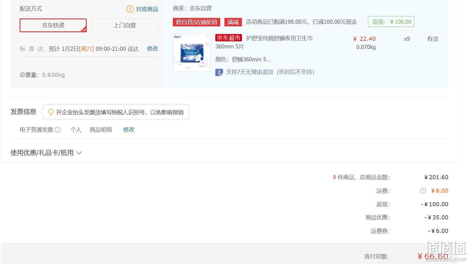
Task: Click the product price ￥22.40
Action: click(364, 39)
